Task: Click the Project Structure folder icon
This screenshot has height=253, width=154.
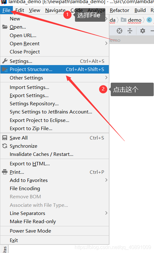Action: pyautogui.click(x=5, y=69)
